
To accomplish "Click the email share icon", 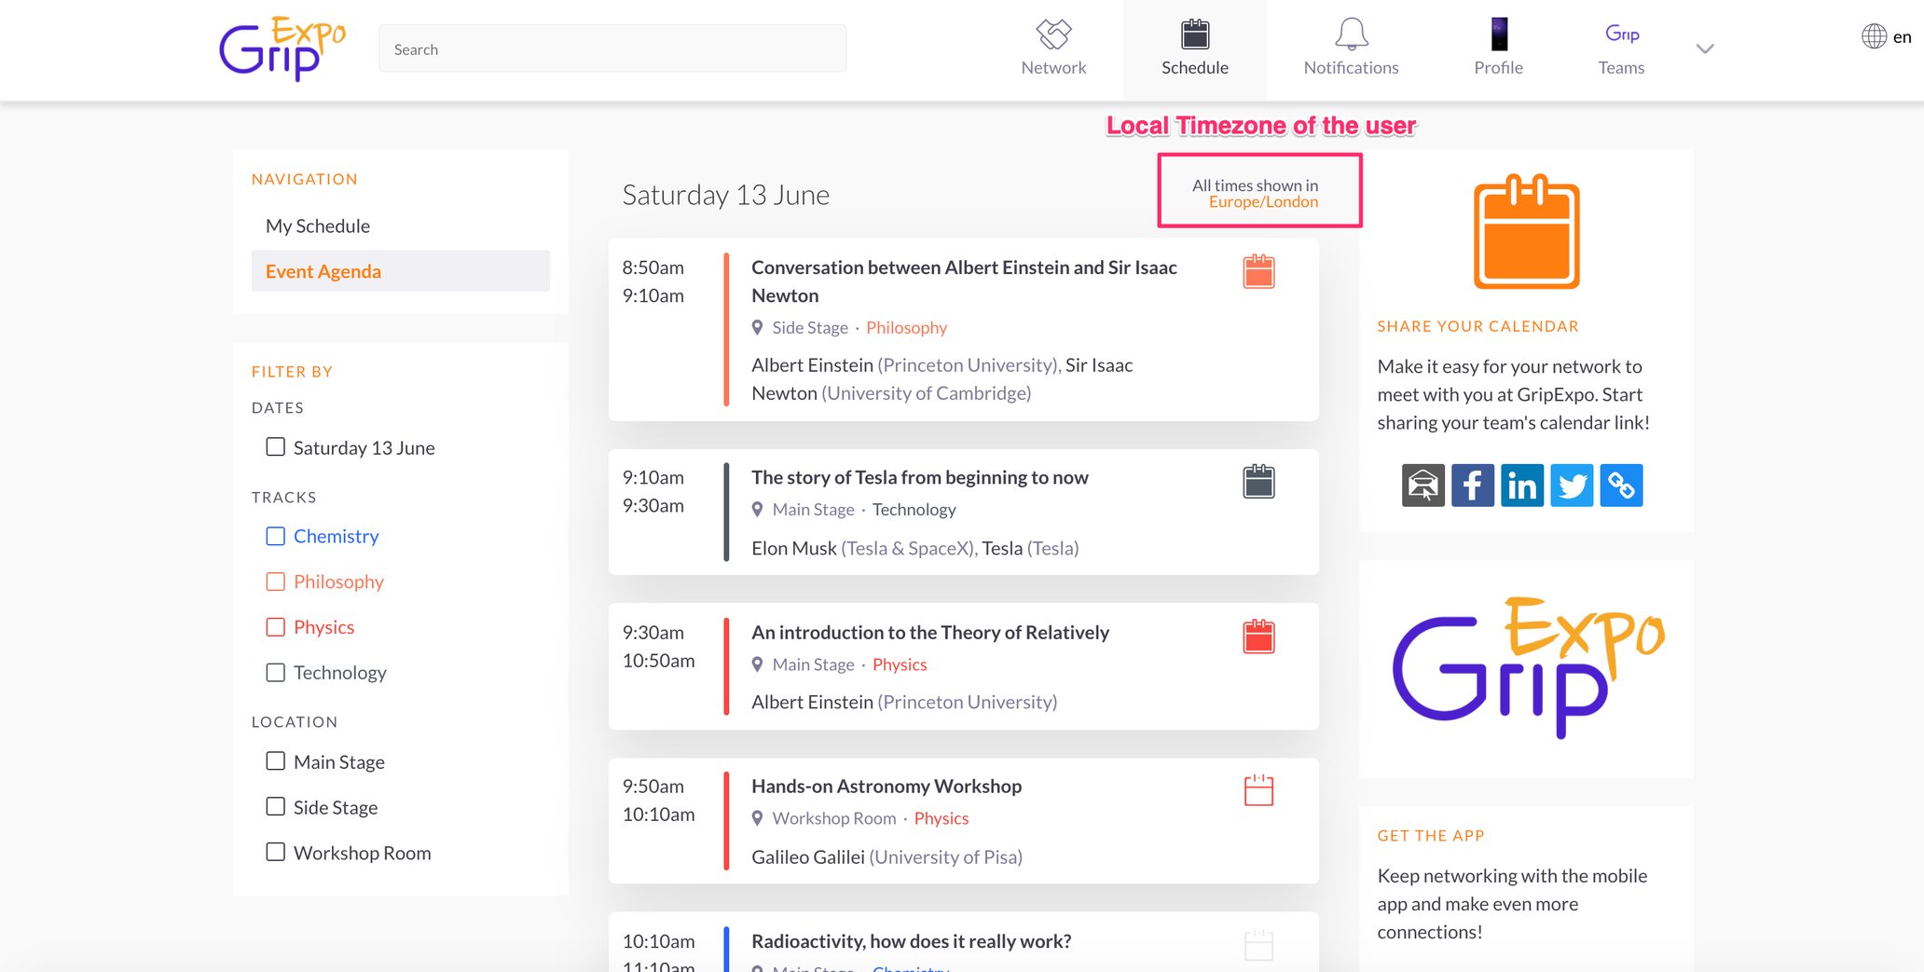I will pos(1422,486).
